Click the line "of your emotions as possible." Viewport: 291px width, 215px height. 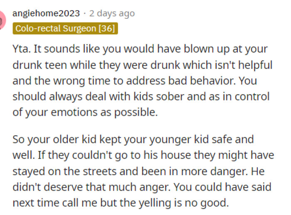[85, 112]
